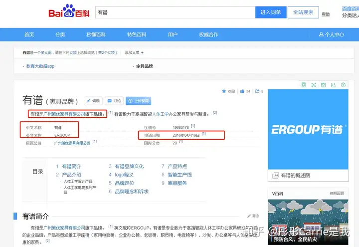Image resolution: width=359 pixels, height=247 pixels.
Task: Click 编辑 link beside 有谱简介 heading
Action: 253,216
